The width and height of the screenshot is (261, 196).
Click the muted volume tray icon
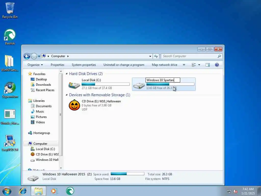pyautogui.click(x=235, y=191)
